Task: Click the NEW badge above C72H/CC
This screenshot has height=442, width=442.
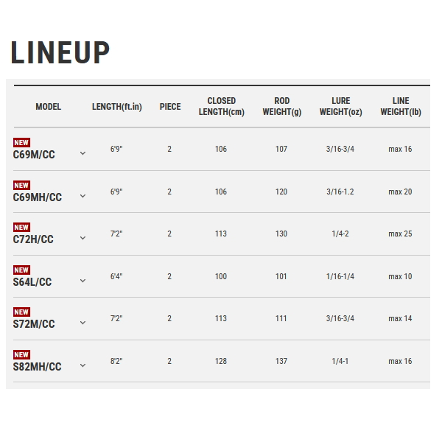Action: click(21, 227)
